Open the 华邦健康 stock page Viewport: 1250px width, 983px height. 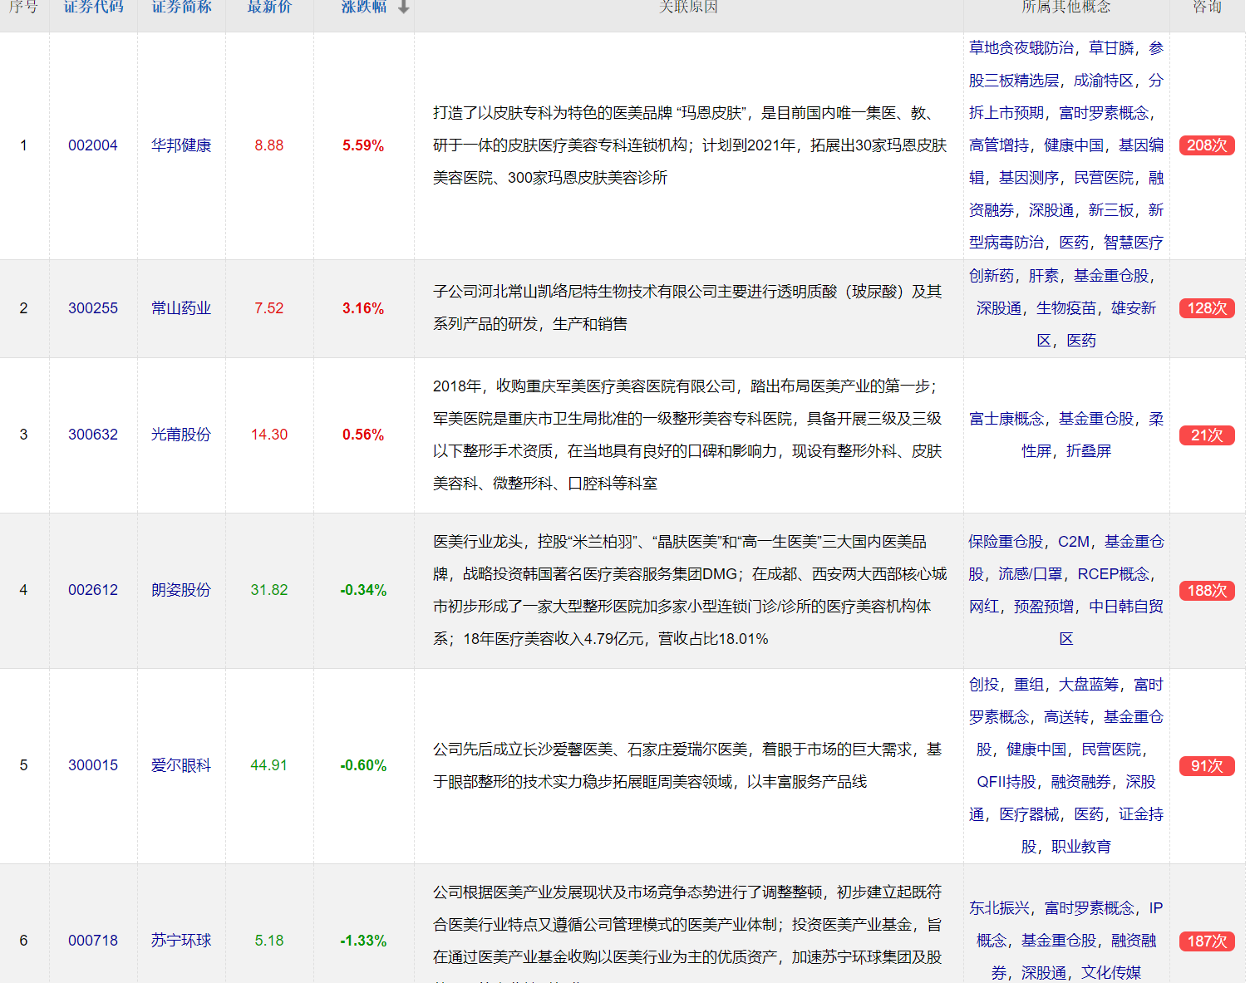181,145
